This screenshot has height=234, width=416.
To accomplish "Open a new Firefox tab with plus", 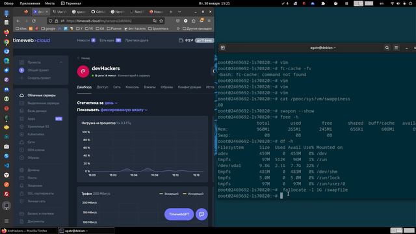I will click(x=170, y=12).
